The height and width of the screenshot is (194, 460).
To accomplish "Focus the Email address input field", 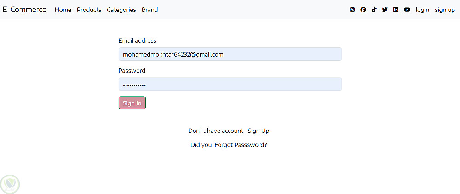I will pyautogui.click(x=230, y=54).
